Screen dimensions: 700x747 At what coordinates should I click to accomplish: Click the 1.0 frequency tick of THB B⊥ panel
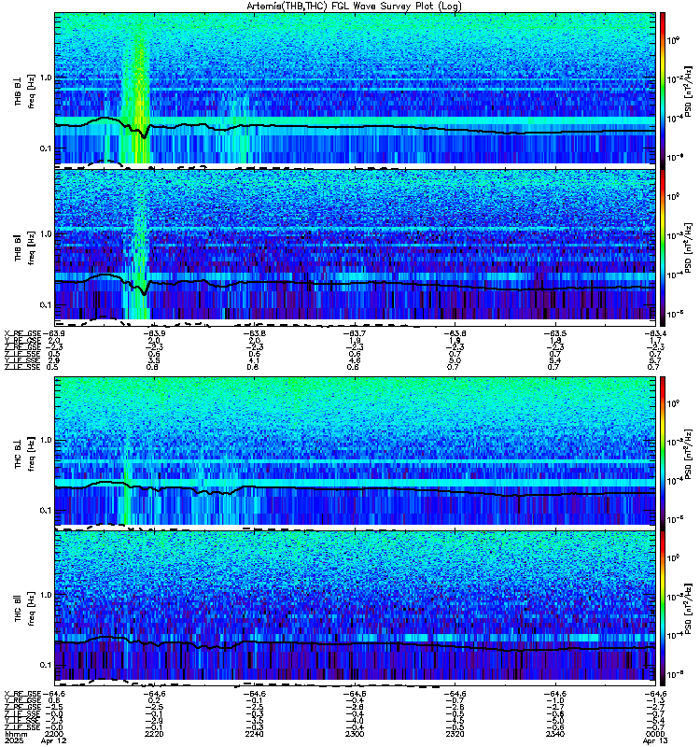45,78
